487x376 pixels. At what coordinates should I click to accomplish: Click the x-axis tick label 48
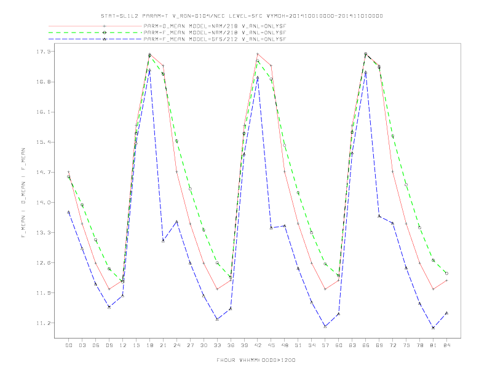point(285,345)
